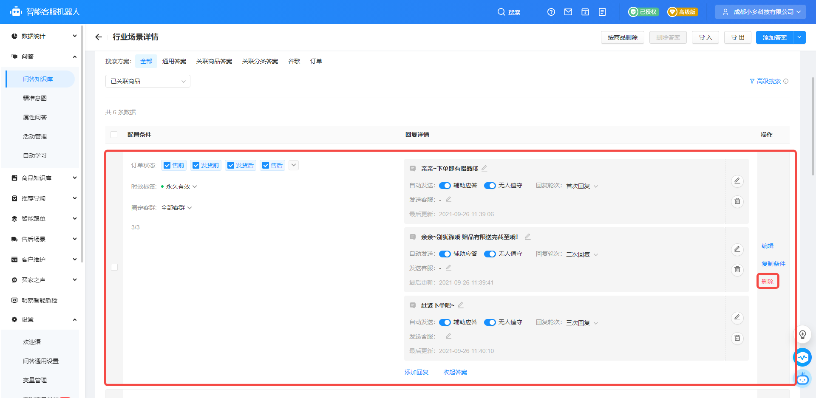Edit the title 亲亲~下单即有赠品哦 with its pencil
This screenshot has height=398, width=816.
(x=484, y=168)
